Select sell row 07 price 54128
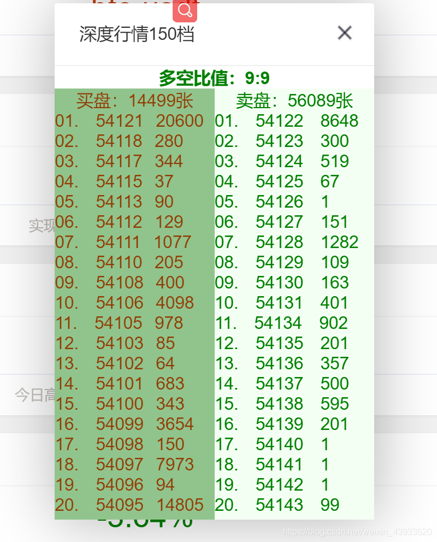437x542 pixels. coord(280,242)
